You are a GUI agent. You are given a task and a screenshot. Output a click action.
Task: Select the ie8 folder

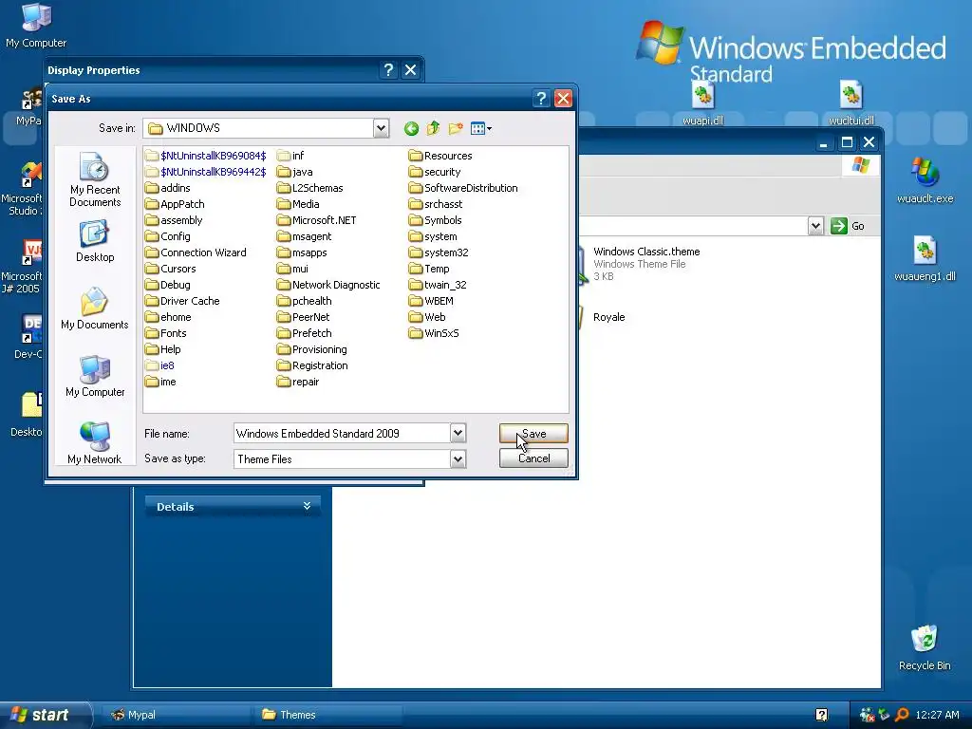pos(159,365)
